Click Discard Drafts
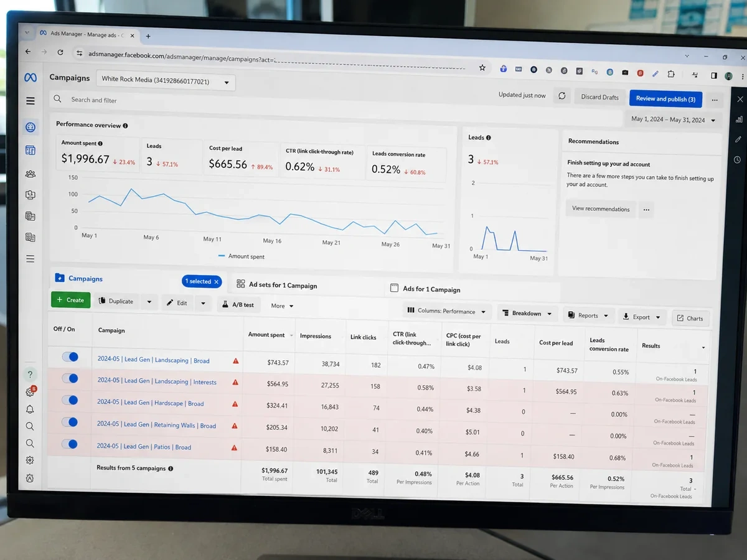Screen dimensions: 747x560 click(599, 97)
